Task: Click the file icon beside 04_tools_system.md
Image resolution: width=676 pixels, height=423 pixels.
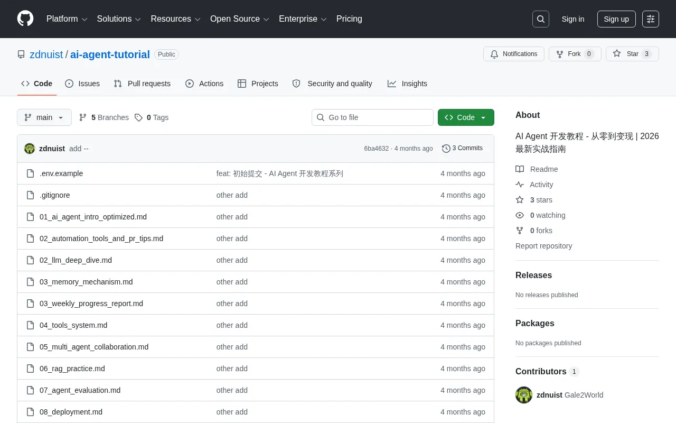Action: click(31, 325)
